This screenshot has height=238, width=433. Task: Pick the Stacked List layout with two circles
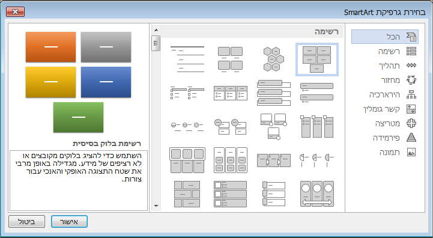pos(230,127)
